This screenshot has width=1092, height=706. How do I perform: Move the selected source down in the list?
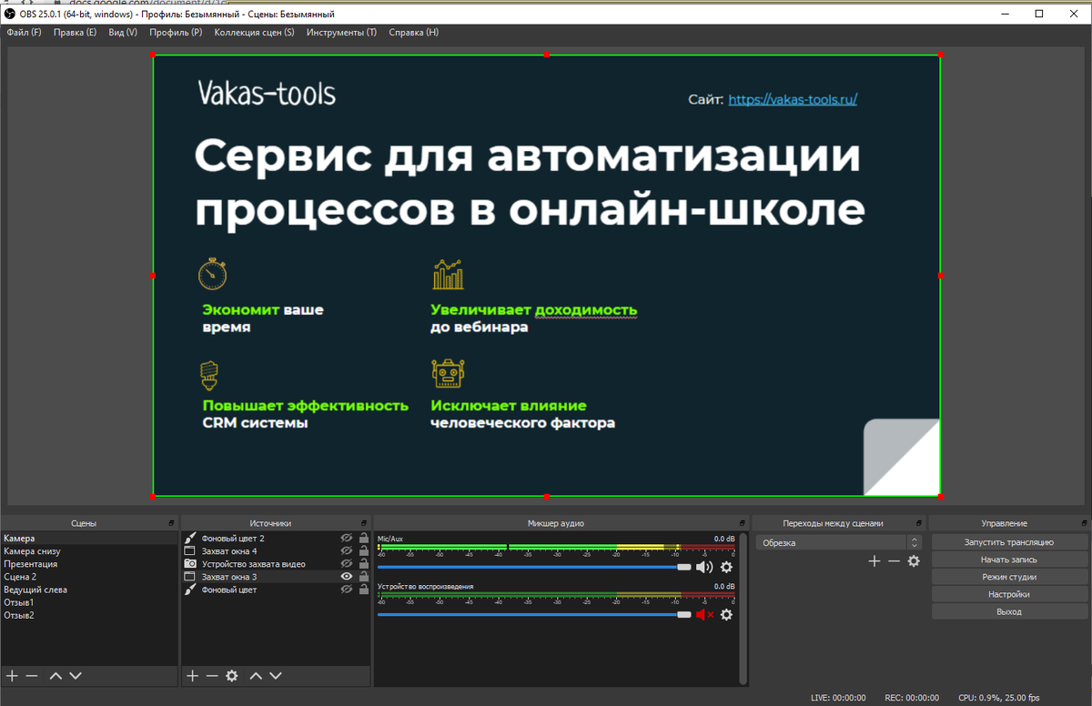click(276, 676)
